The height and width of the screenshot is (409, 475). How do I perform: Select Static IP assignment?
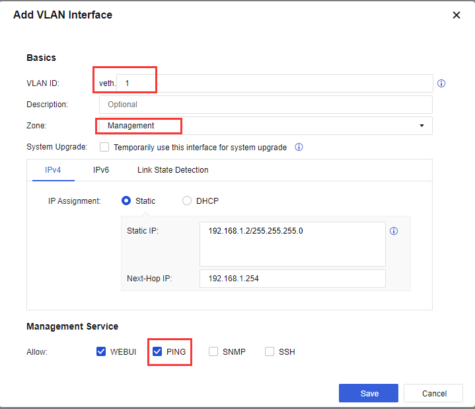coord(126,201)
